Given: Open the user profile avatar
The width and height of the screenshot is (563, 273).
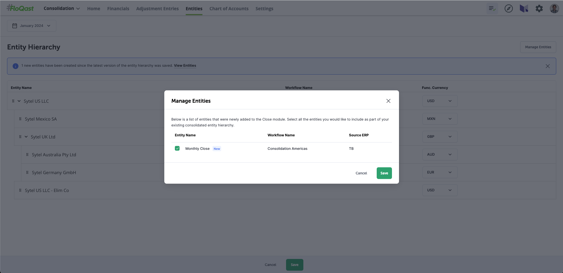Looking at the screenshot, I should pos(554,8).
